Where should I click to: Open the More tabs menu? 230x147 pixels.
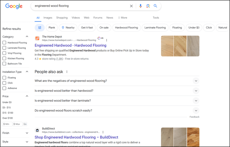point(123,18)
